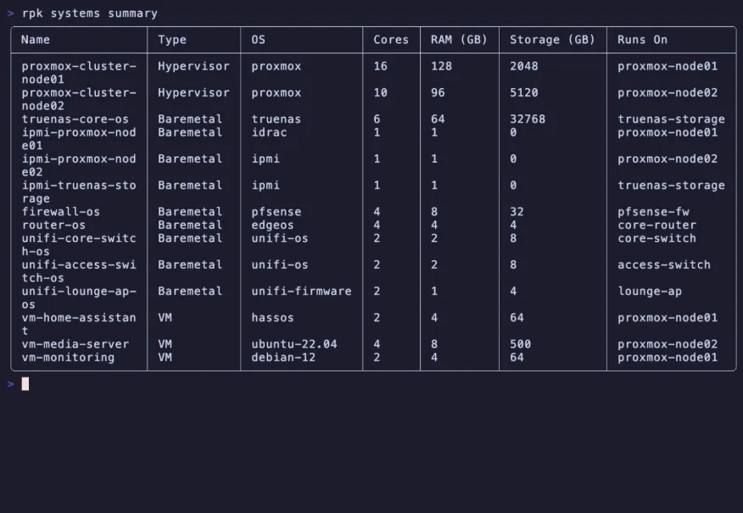
Task: Click 'truenas-storage' in truenas-core-os row
Action: tap(671, 120)
